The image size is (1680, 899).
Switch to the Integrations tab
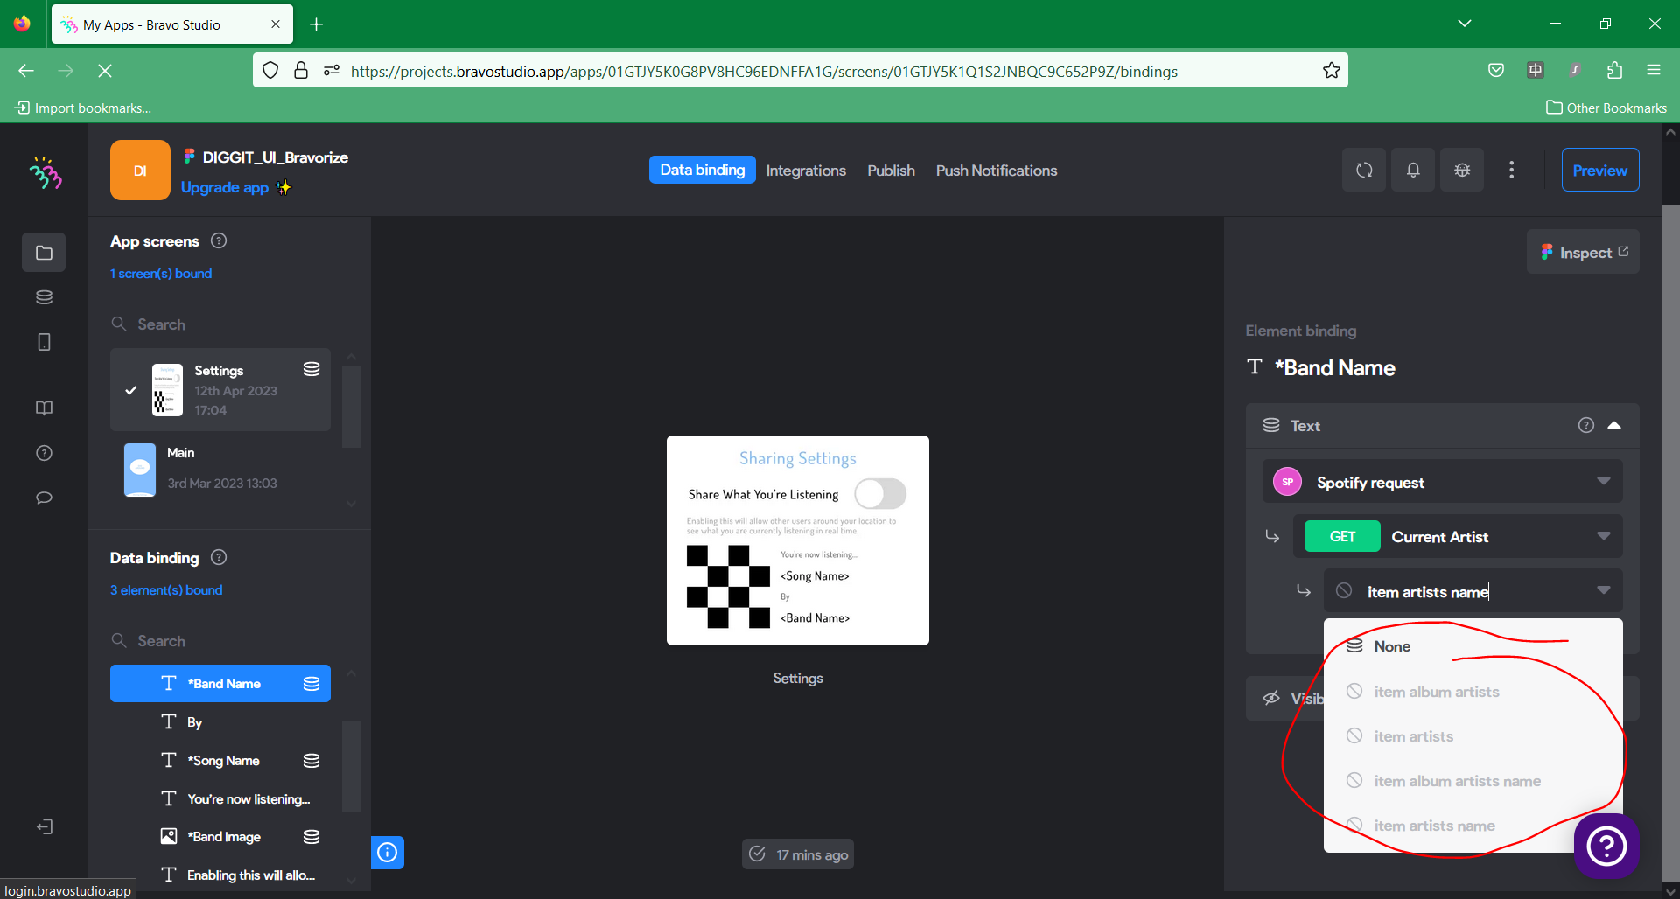(806, 171)
